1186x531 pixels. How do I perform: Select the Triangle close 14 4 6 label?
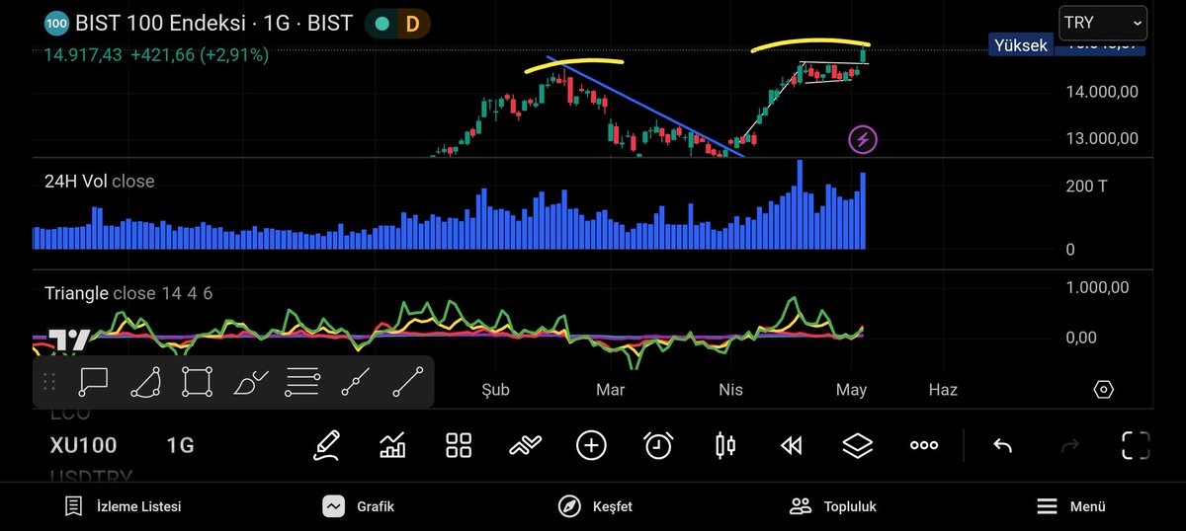coord(128,293)
